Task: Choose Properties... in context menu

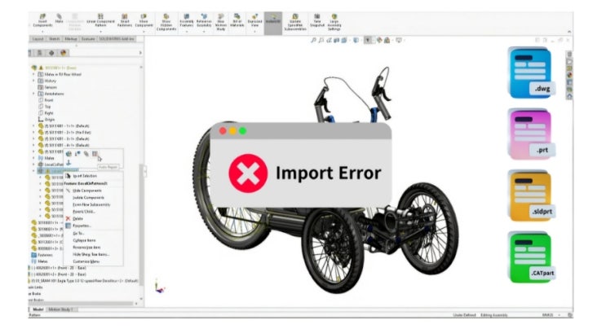Action: pyautogui.click(x=82, y=226)
